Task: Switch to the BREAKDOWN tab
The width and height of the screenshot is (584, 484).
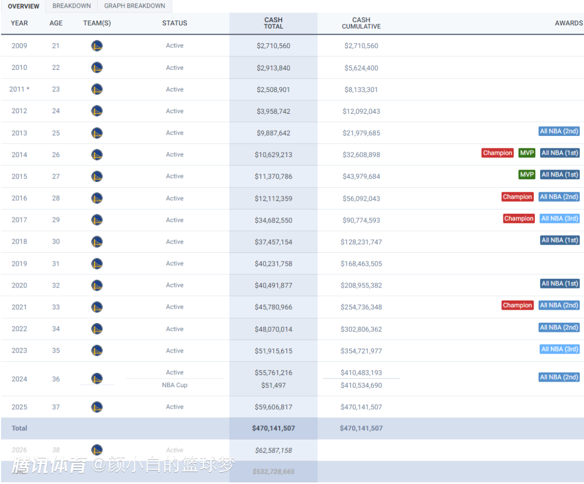Action: pos(71,6)
